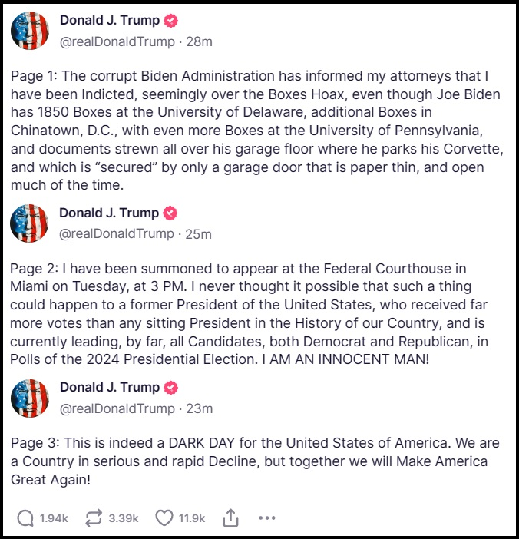Open profile avatar on Page 2 post
The height and width of the screenshot is (539, 519).
pos(30,223)
